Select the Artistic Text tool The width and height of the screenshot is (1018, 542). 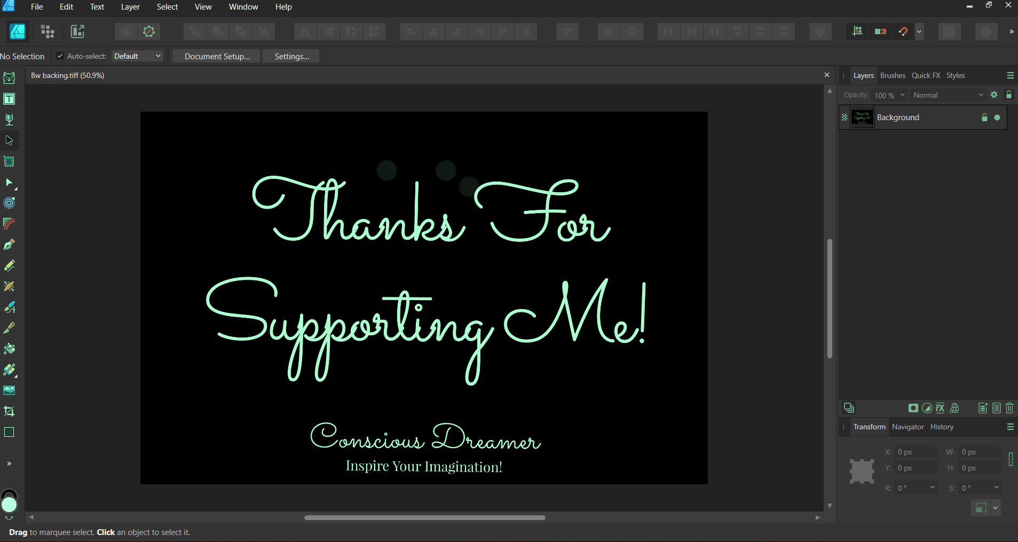coord(9,99)
